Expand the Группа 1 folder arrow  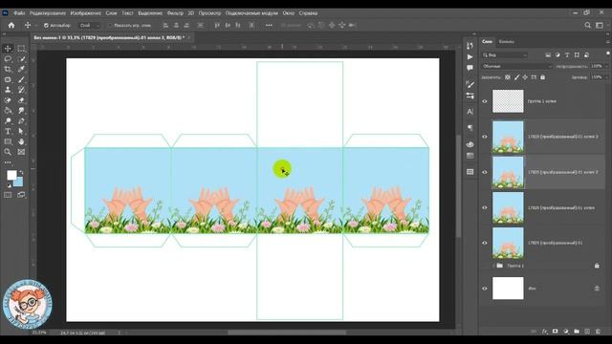click(493, 266)
